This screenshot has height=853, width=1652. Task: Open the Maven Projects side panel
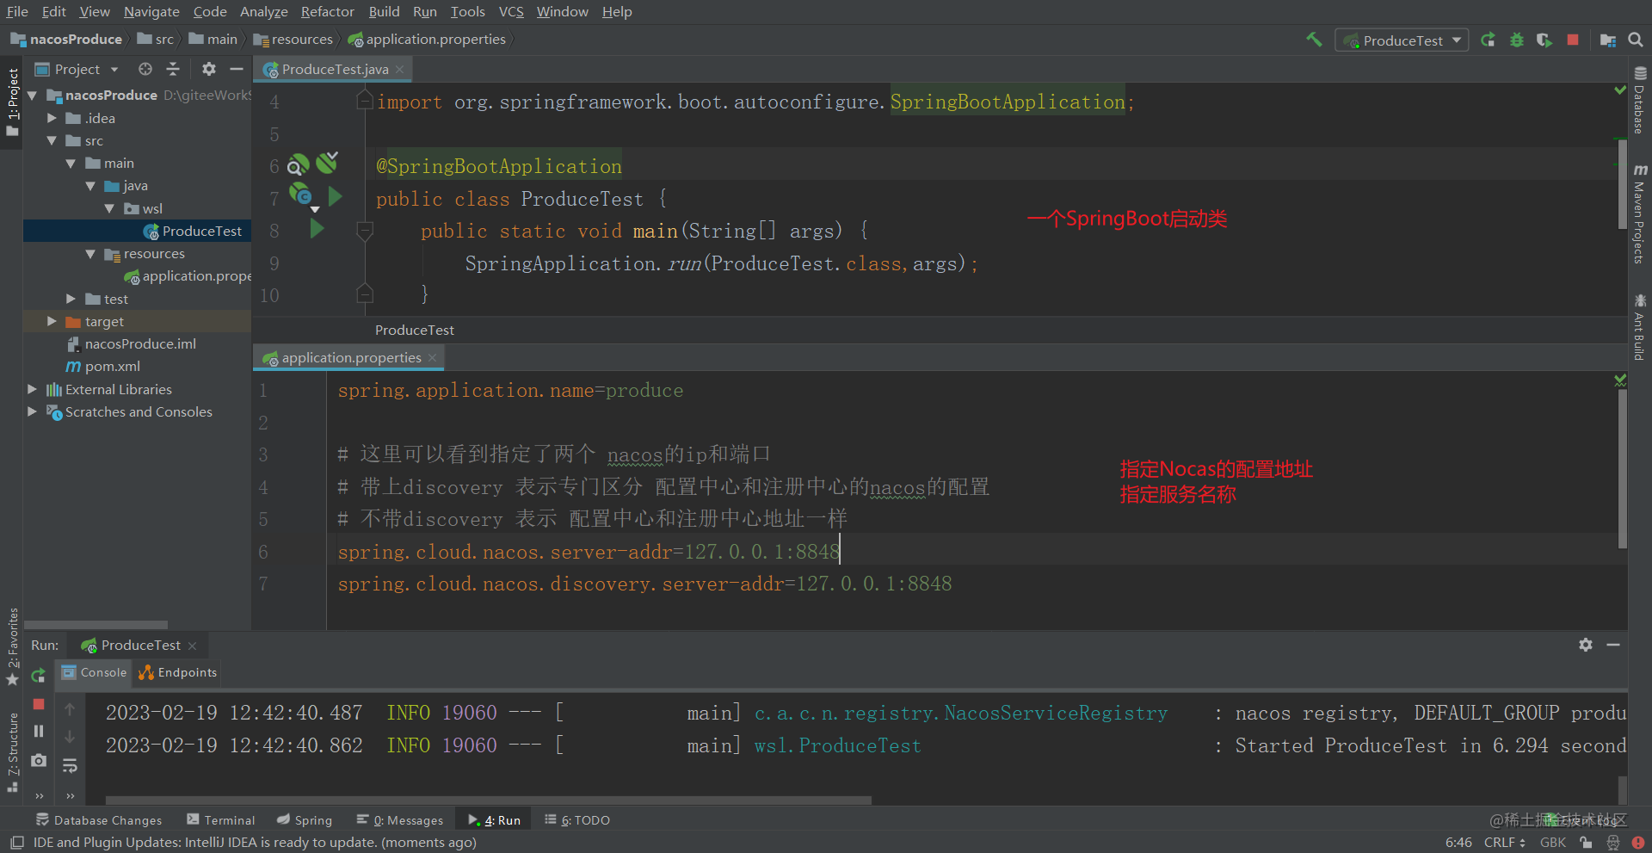pyautogui.click(x=1640, y=213)
